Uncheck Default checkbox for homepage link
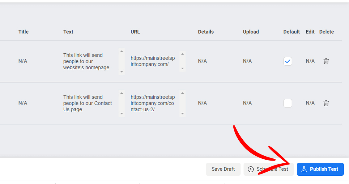This screenshot has width=349, height=184. click(287, 61)
